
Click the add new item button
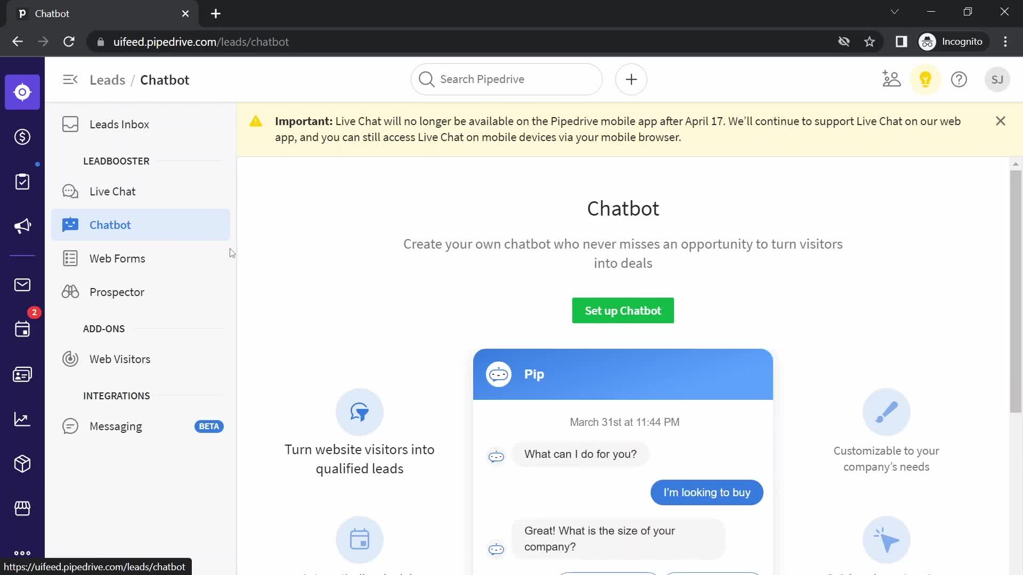pyautogui.click(x=630, y=79)
